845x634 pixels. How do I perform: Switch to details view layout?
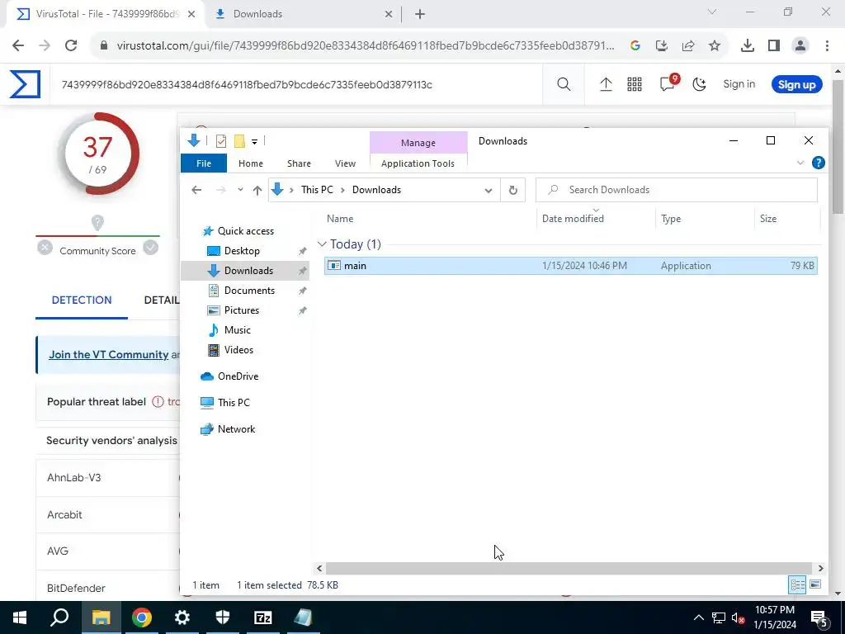[x=798, y=585]
